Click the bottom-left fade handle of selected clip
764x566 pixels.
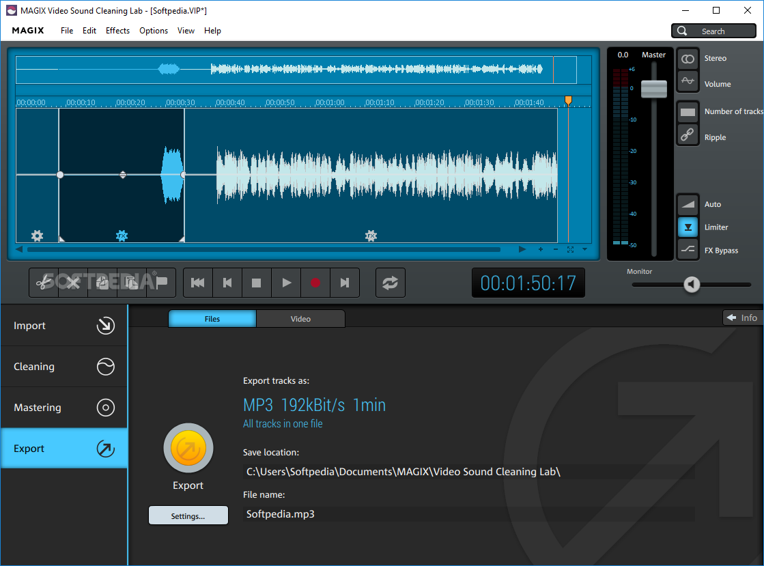click(x=62, y=239)
